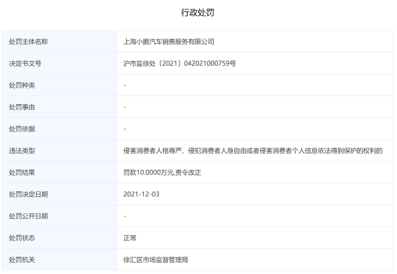Click the dash value in 处罚种类 row
This screenshot has height=274, width=397.
125,85
